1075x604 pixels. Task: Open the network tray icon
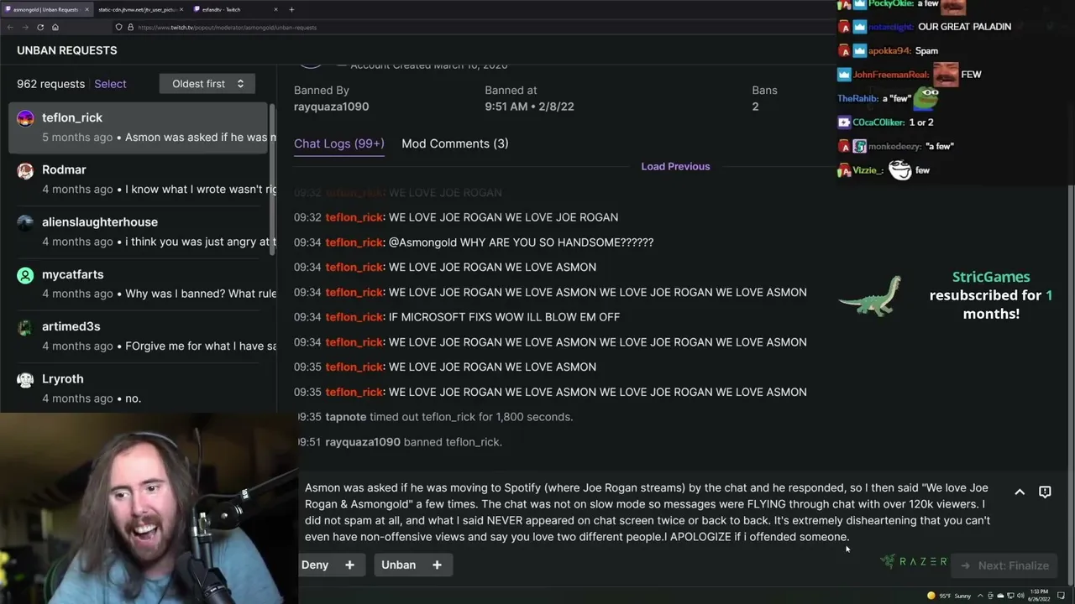pos(1010,596)
